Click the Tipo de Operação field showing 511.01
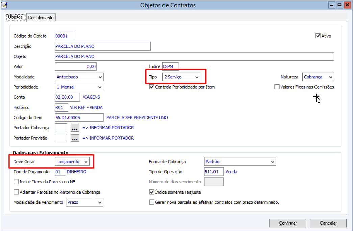This screenshot has height=231, width=353. [x=214, y=172]
